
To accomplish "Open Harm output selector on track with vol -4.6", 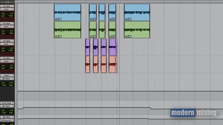I will pos(7,44).
